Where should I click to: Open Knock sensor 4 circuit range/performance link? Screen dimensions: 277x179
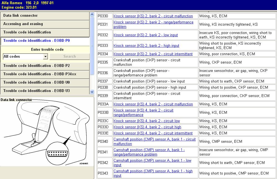[x=143, y=112]
